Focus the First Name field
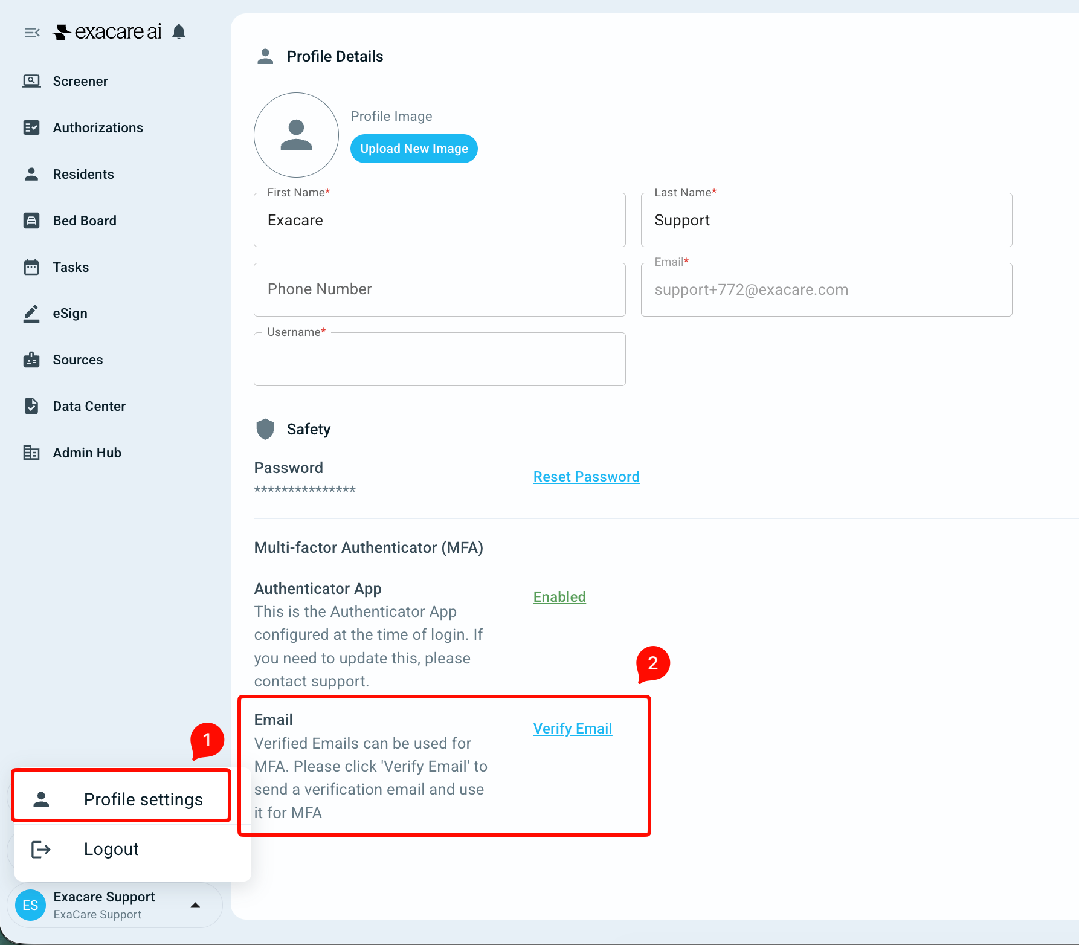Screen dimensions: 1079x945 pos(440,220)
